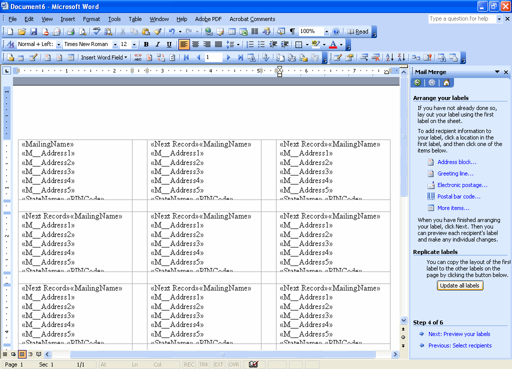
Task: Undo the last action
Action: (172, 31)
